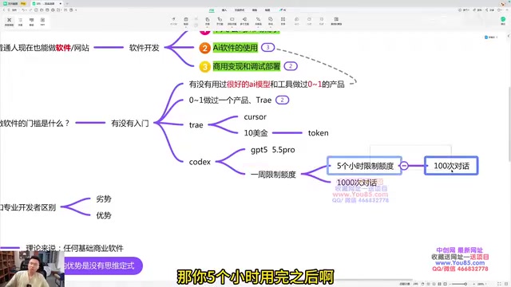Open the user avatar at top right
The image size is (511, 287).
[504, 3]
